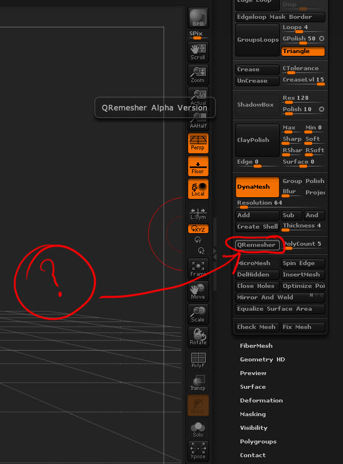Select the Scroll canvas tool
343x464 pixels.
(x=198, y=51)
